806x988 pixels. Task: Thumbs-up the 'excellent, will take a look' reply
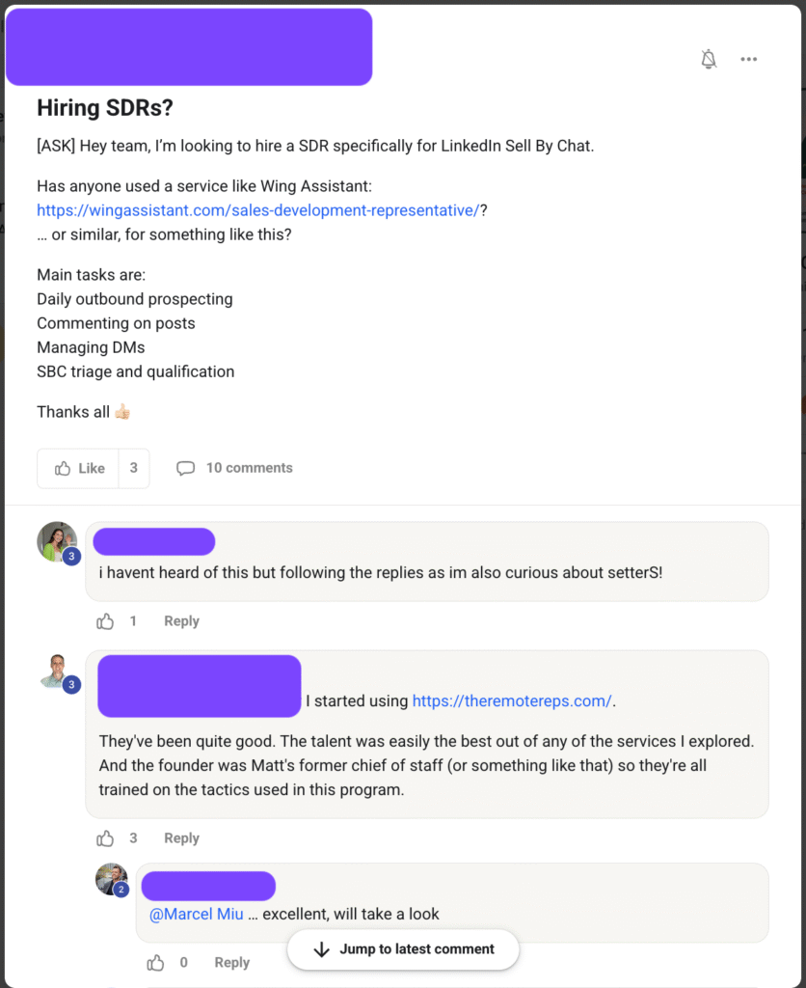(155, 962)
